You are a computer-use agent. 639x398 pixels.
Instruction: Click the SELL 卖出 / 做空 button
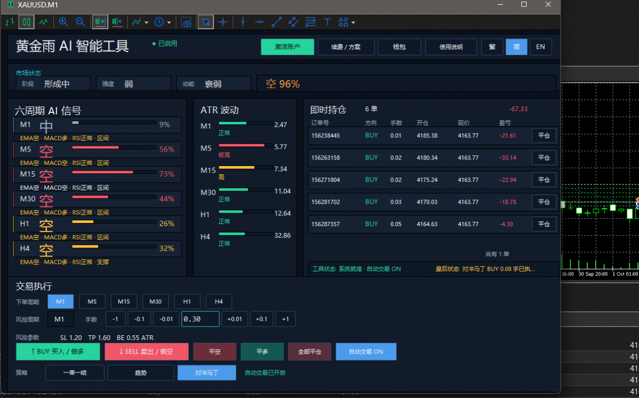click(x=146, y=352)
